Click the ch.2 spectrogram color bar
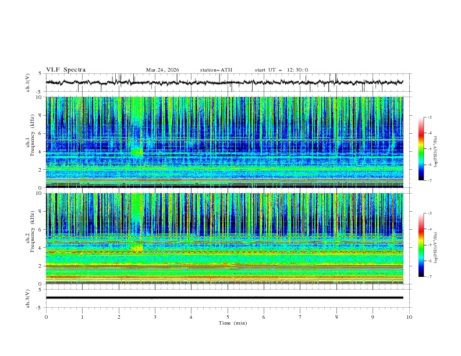Image resolution: width=461 pixels, height=356 pixels. point(421,244)
